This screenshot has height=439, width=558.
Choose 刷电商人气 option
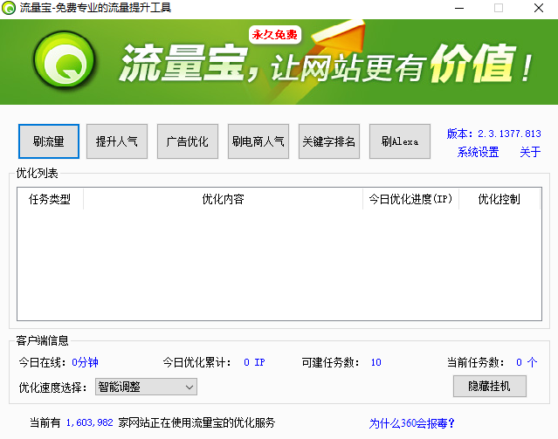tap(258, 141)
